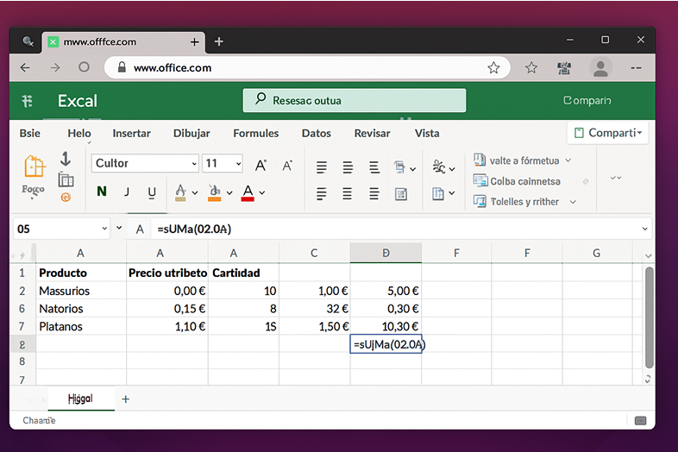This screenshot has width=678, height=452.
Task: Click valte a fórmetua option
Action: [523, 160]
